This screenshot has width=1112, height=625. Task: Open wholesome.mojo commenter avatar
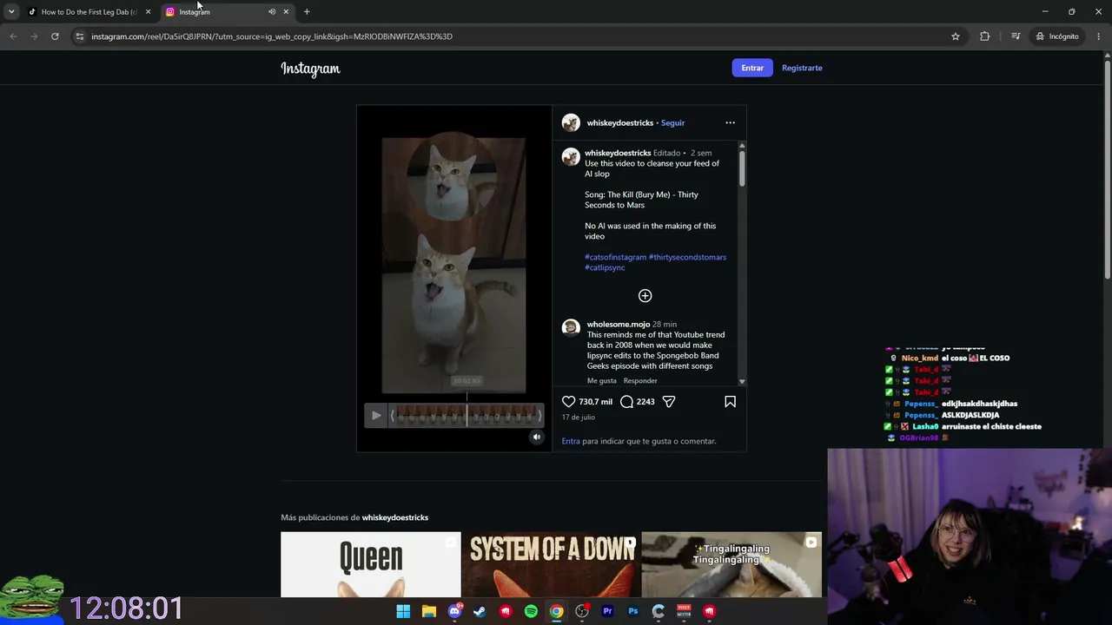(571, 327)
